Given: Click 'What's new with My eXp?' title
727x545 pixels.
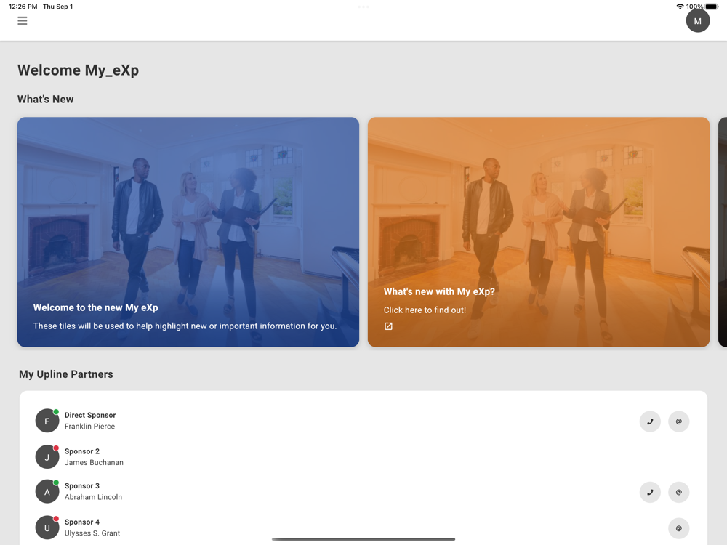Looking at the screenshot, I should pyautogui.click(x=439, y=291).
